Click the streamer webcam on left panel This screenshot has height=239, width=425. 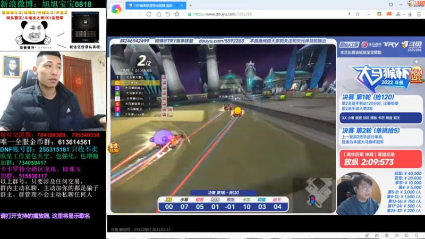point(53,91)
